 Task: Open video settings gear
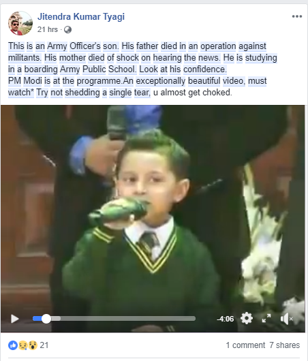pos(247,319)
